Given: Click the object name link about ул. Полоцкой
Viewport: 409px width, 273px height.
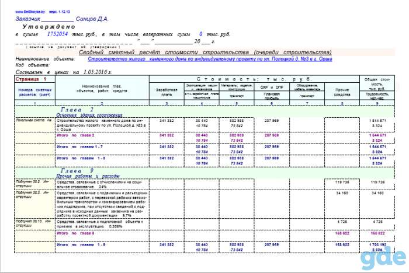Looking at the screenshot, I should (x=210, y=59).
